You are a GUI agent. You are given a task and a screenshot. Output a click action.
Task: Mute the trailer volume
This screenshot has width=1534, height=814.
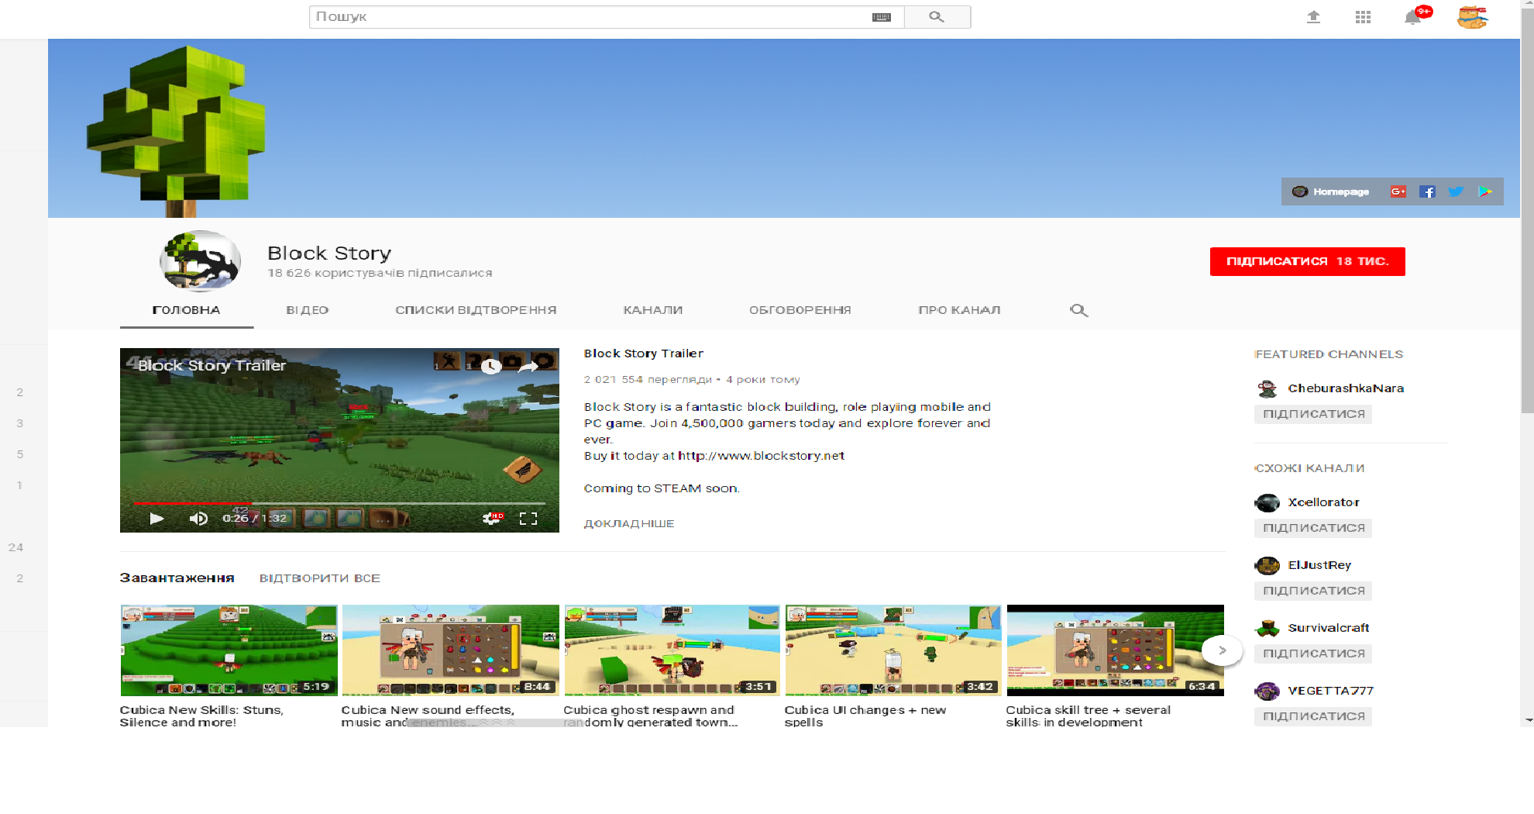[198, 519]
